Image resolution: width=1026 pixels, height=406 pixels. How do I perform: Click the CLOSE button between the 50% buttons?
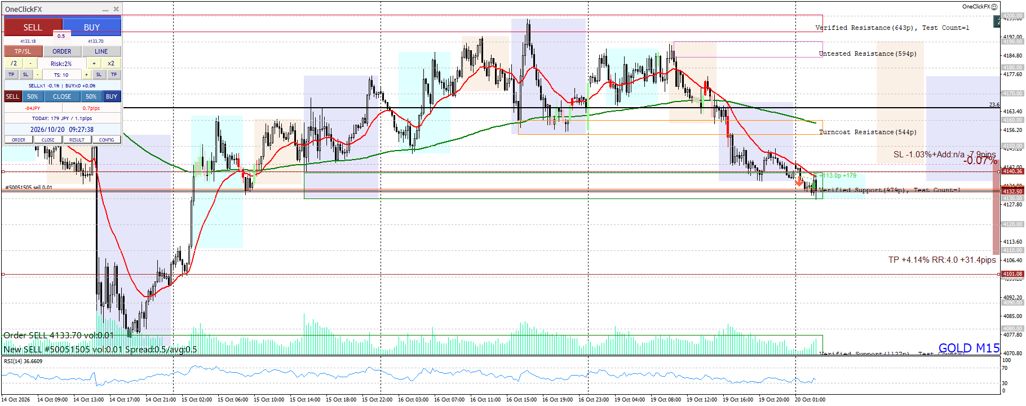pos(62,96)
